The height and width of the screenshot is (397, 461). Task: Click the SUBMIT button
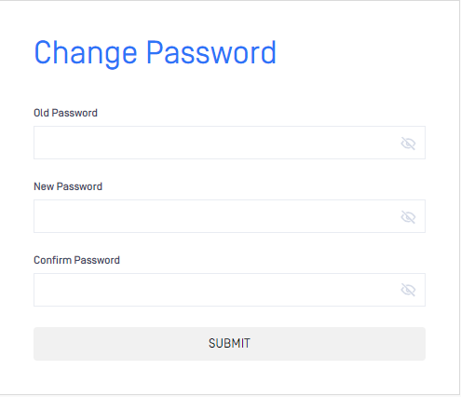pos(229,344)
